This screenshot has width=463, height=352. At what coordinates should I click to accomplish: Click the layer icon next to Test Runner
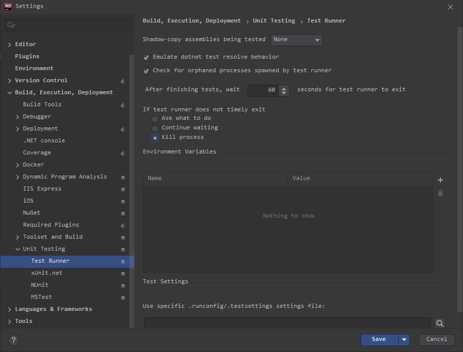123,261
